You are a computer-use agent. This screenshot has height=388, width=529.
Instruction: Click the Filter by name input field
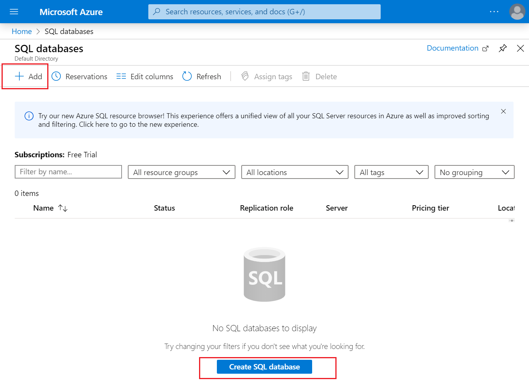tap(68, 172)
